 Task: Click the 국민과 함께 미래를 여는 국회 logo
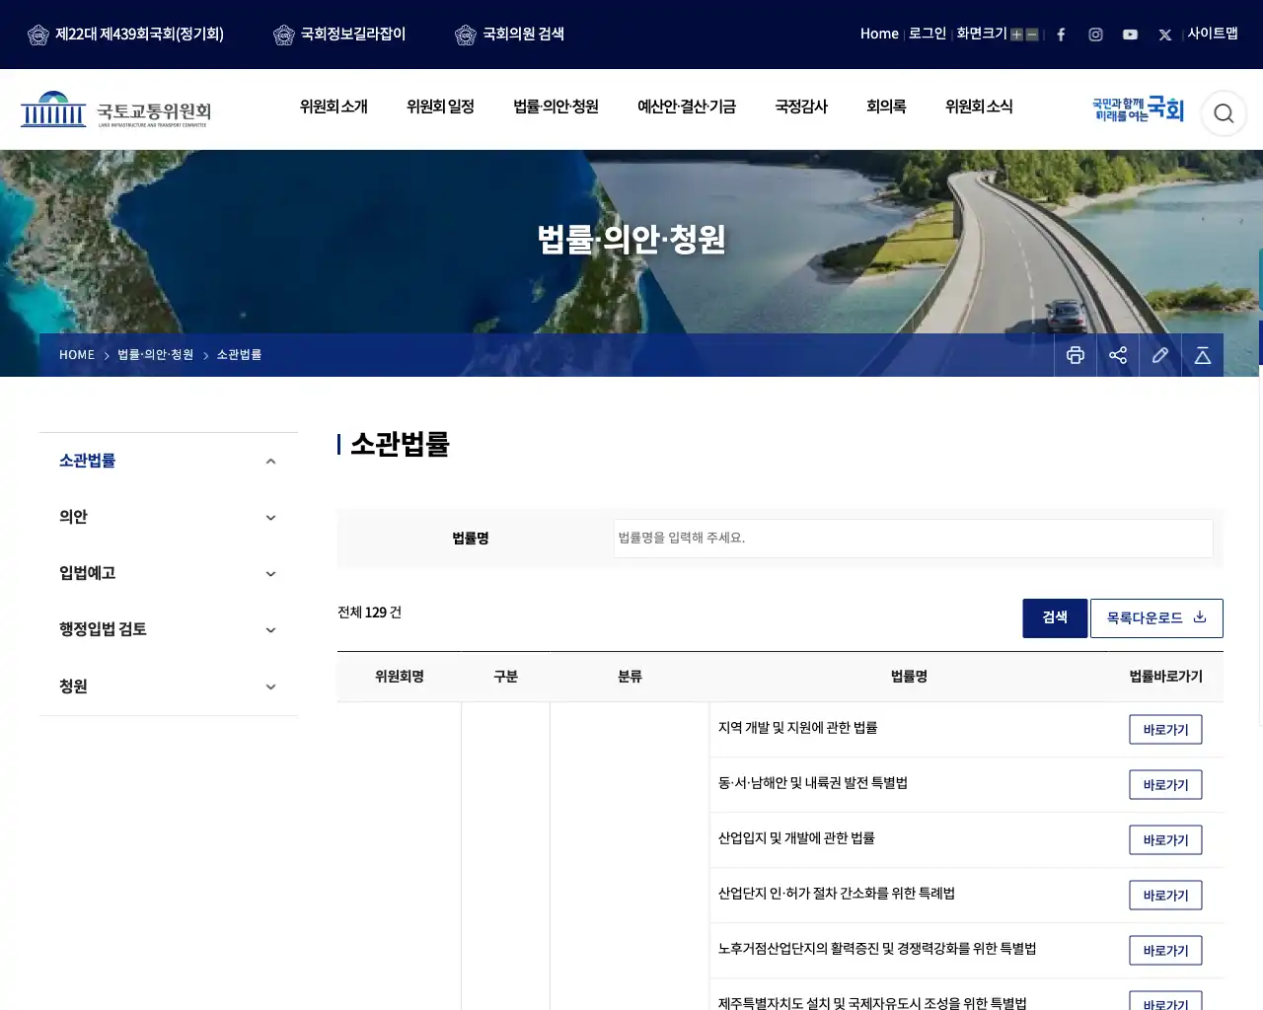[1138, 109]
